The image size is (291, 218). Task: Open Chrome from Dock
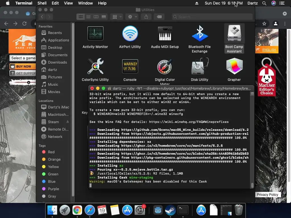coord(77,210)
